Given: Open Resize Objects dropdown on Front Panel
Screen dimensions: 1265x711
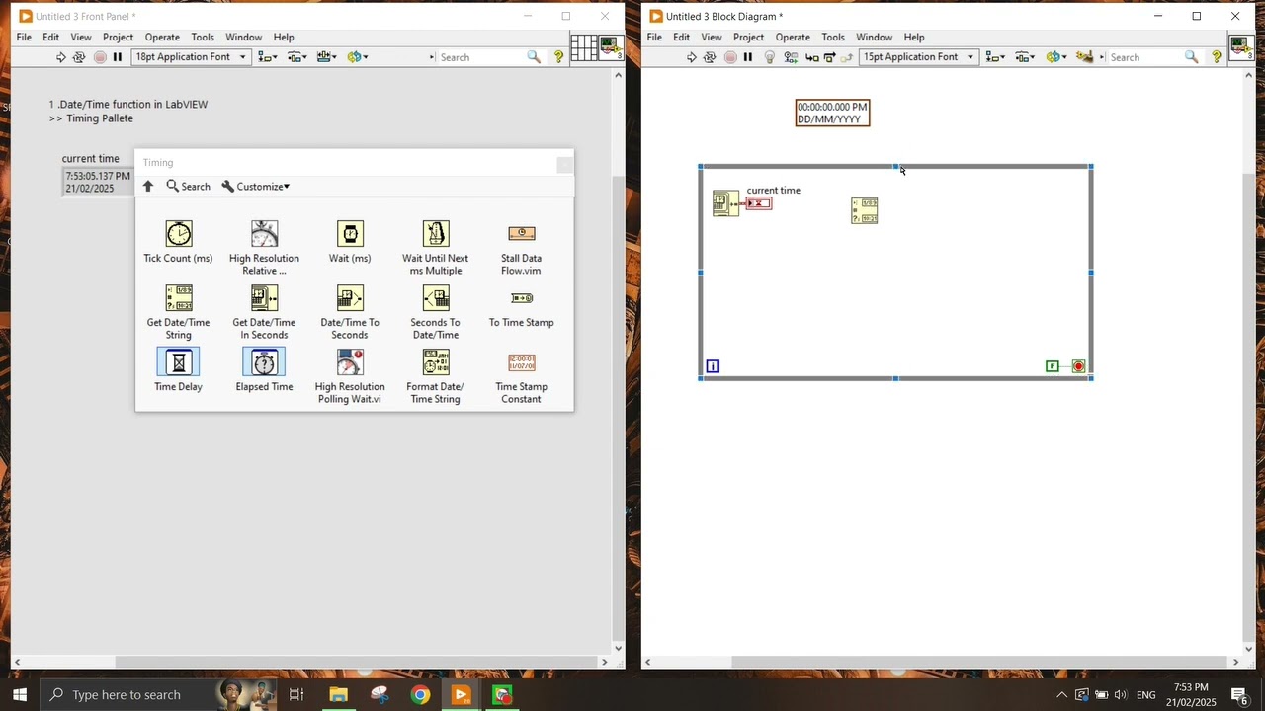Looking at the screenshot, I should (x=328, y=57).
